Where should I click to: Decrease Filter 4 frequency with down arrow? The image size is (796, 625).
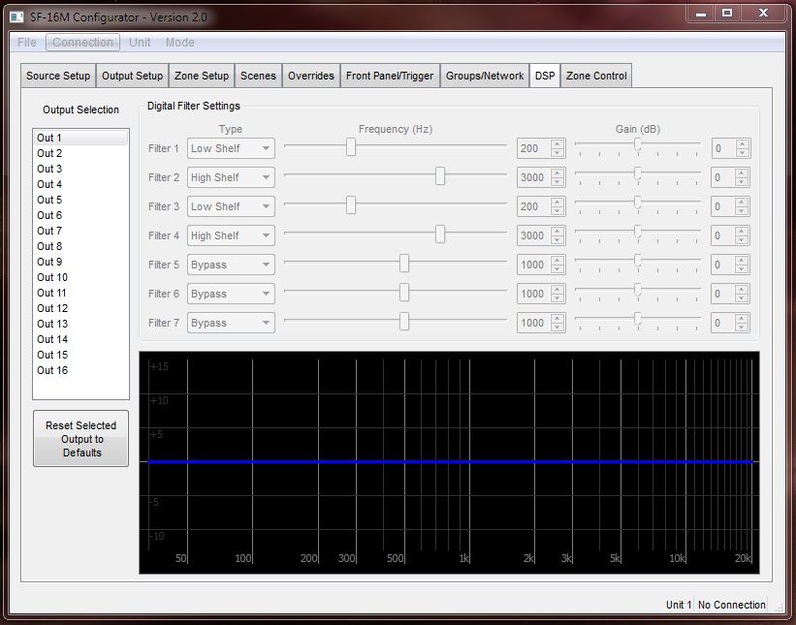(557, 240)
